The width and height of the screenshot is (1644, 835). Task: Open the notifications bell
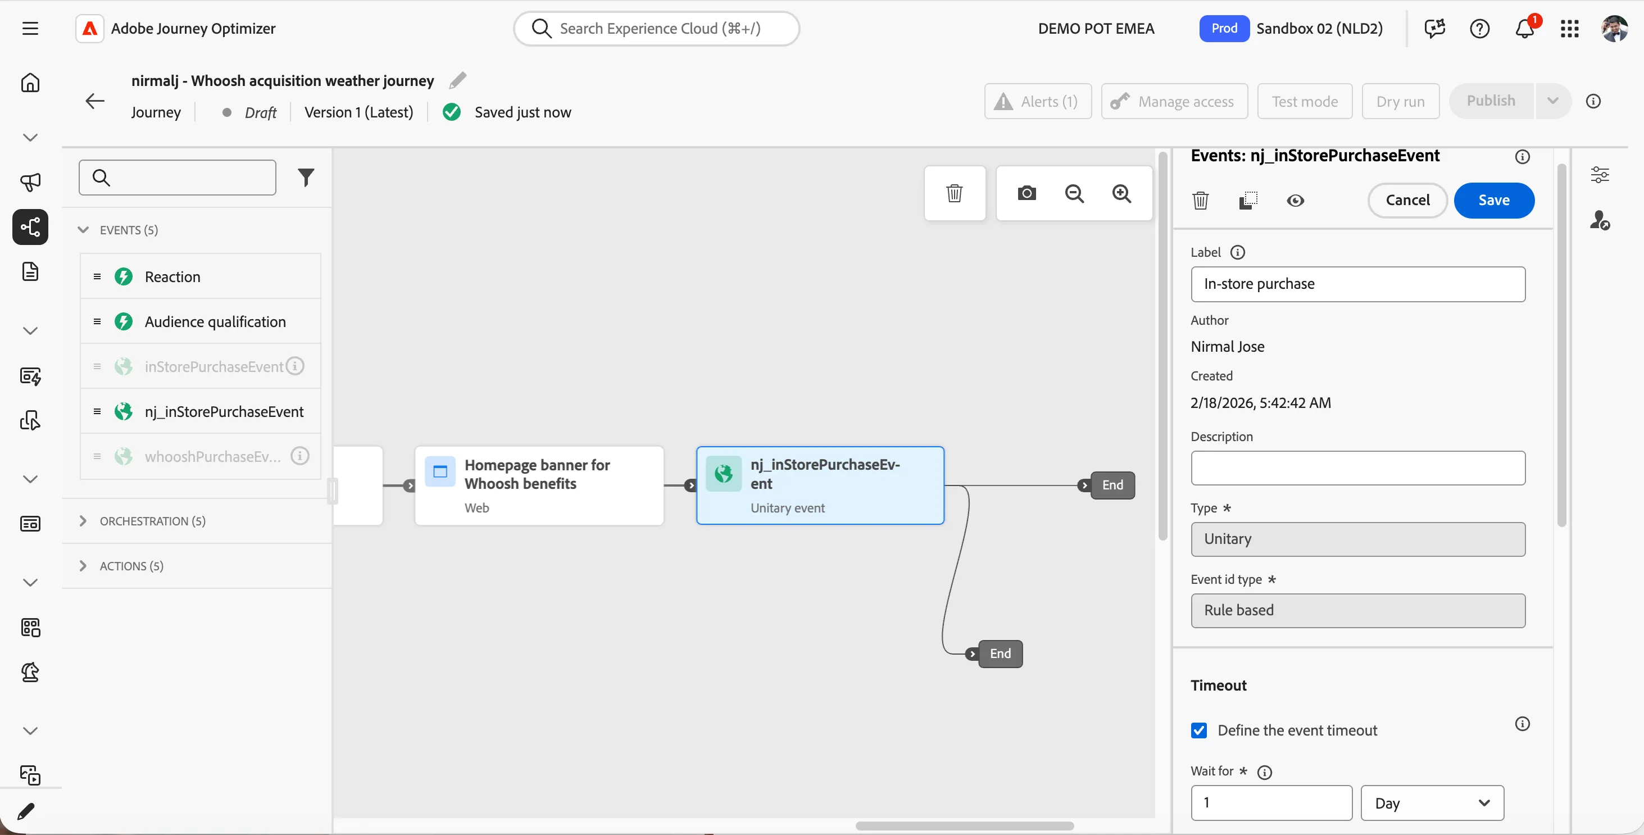click(x=1524, y=28)
